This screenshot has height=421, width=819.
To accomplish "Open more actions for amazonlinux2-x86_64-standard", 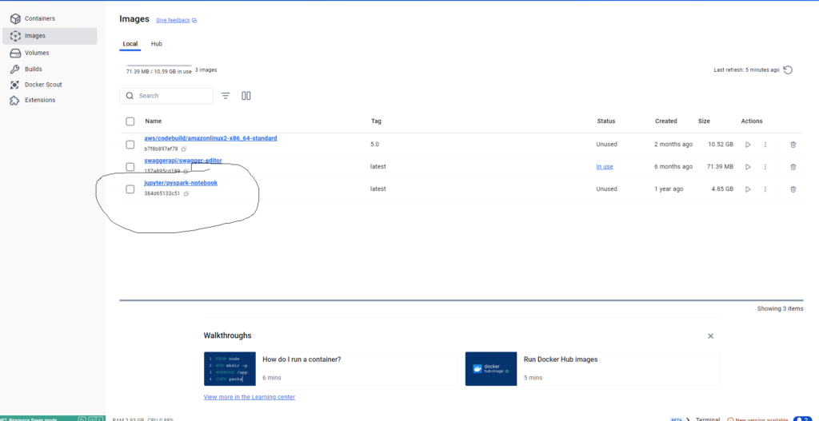I will click(765, 145).
